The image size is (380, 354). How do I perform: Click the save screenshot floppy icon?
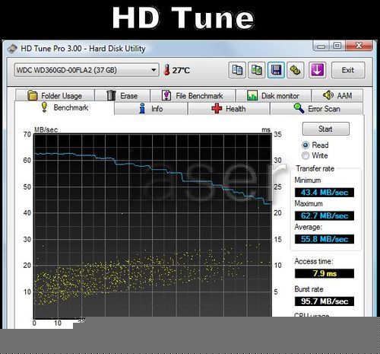click(276, 70)
